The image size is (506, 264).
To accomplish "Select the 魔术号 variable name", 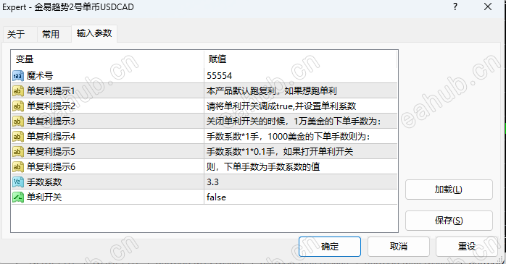I will [40, 76].
